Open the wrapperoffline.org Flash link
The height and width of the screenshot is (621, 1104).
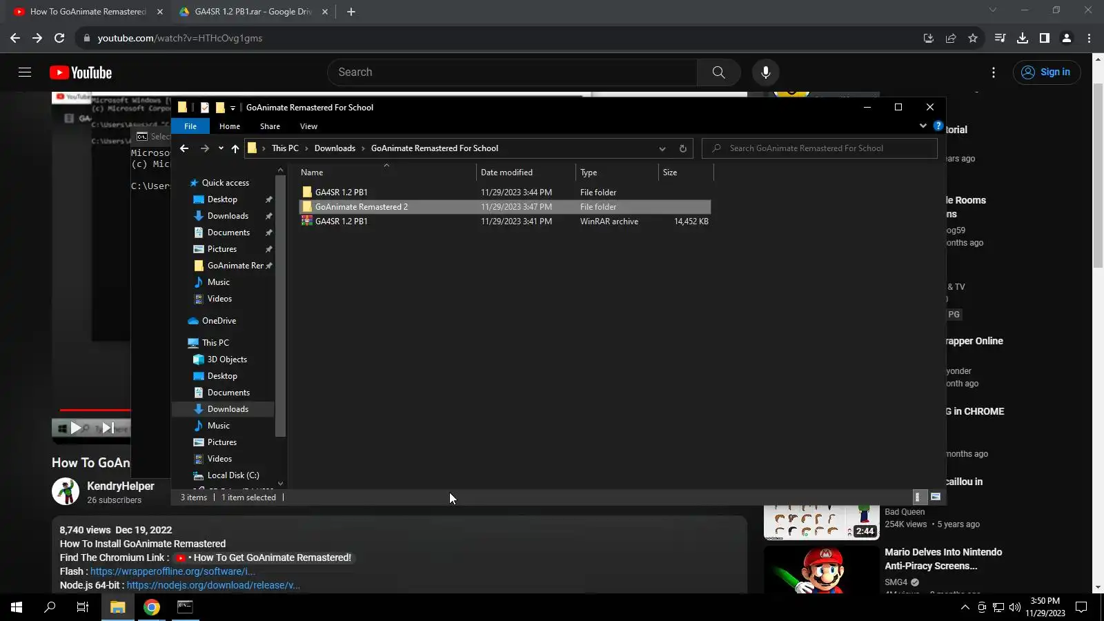click(172, 571)
